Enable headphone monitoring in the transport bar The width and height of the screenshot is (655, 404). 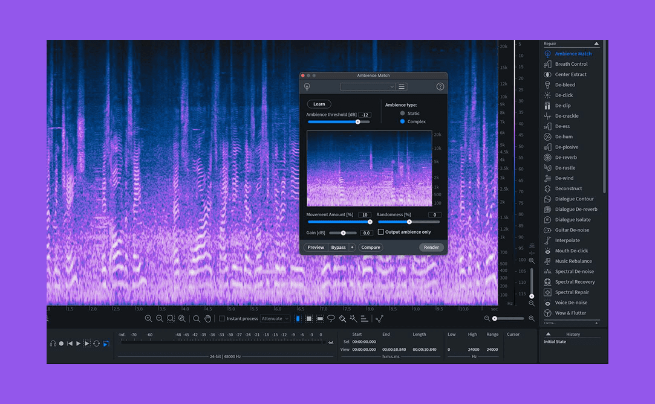tap(53, 343)
